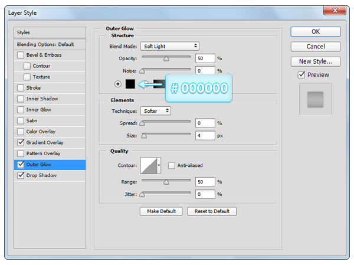Uncheck the Gradient Overlay effect
Screen dimensions: 354x265
coord(21,142)
